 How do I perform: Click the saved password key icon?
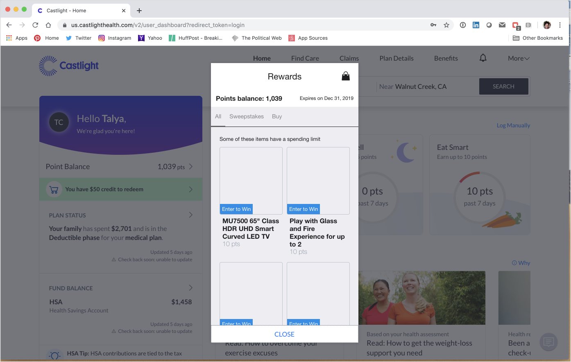(x=433, y=25)
